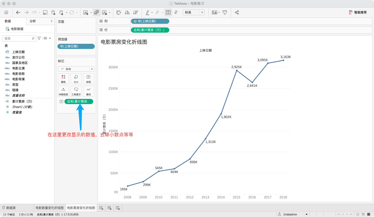Open the fit mode 标准 dropdown

194,12
